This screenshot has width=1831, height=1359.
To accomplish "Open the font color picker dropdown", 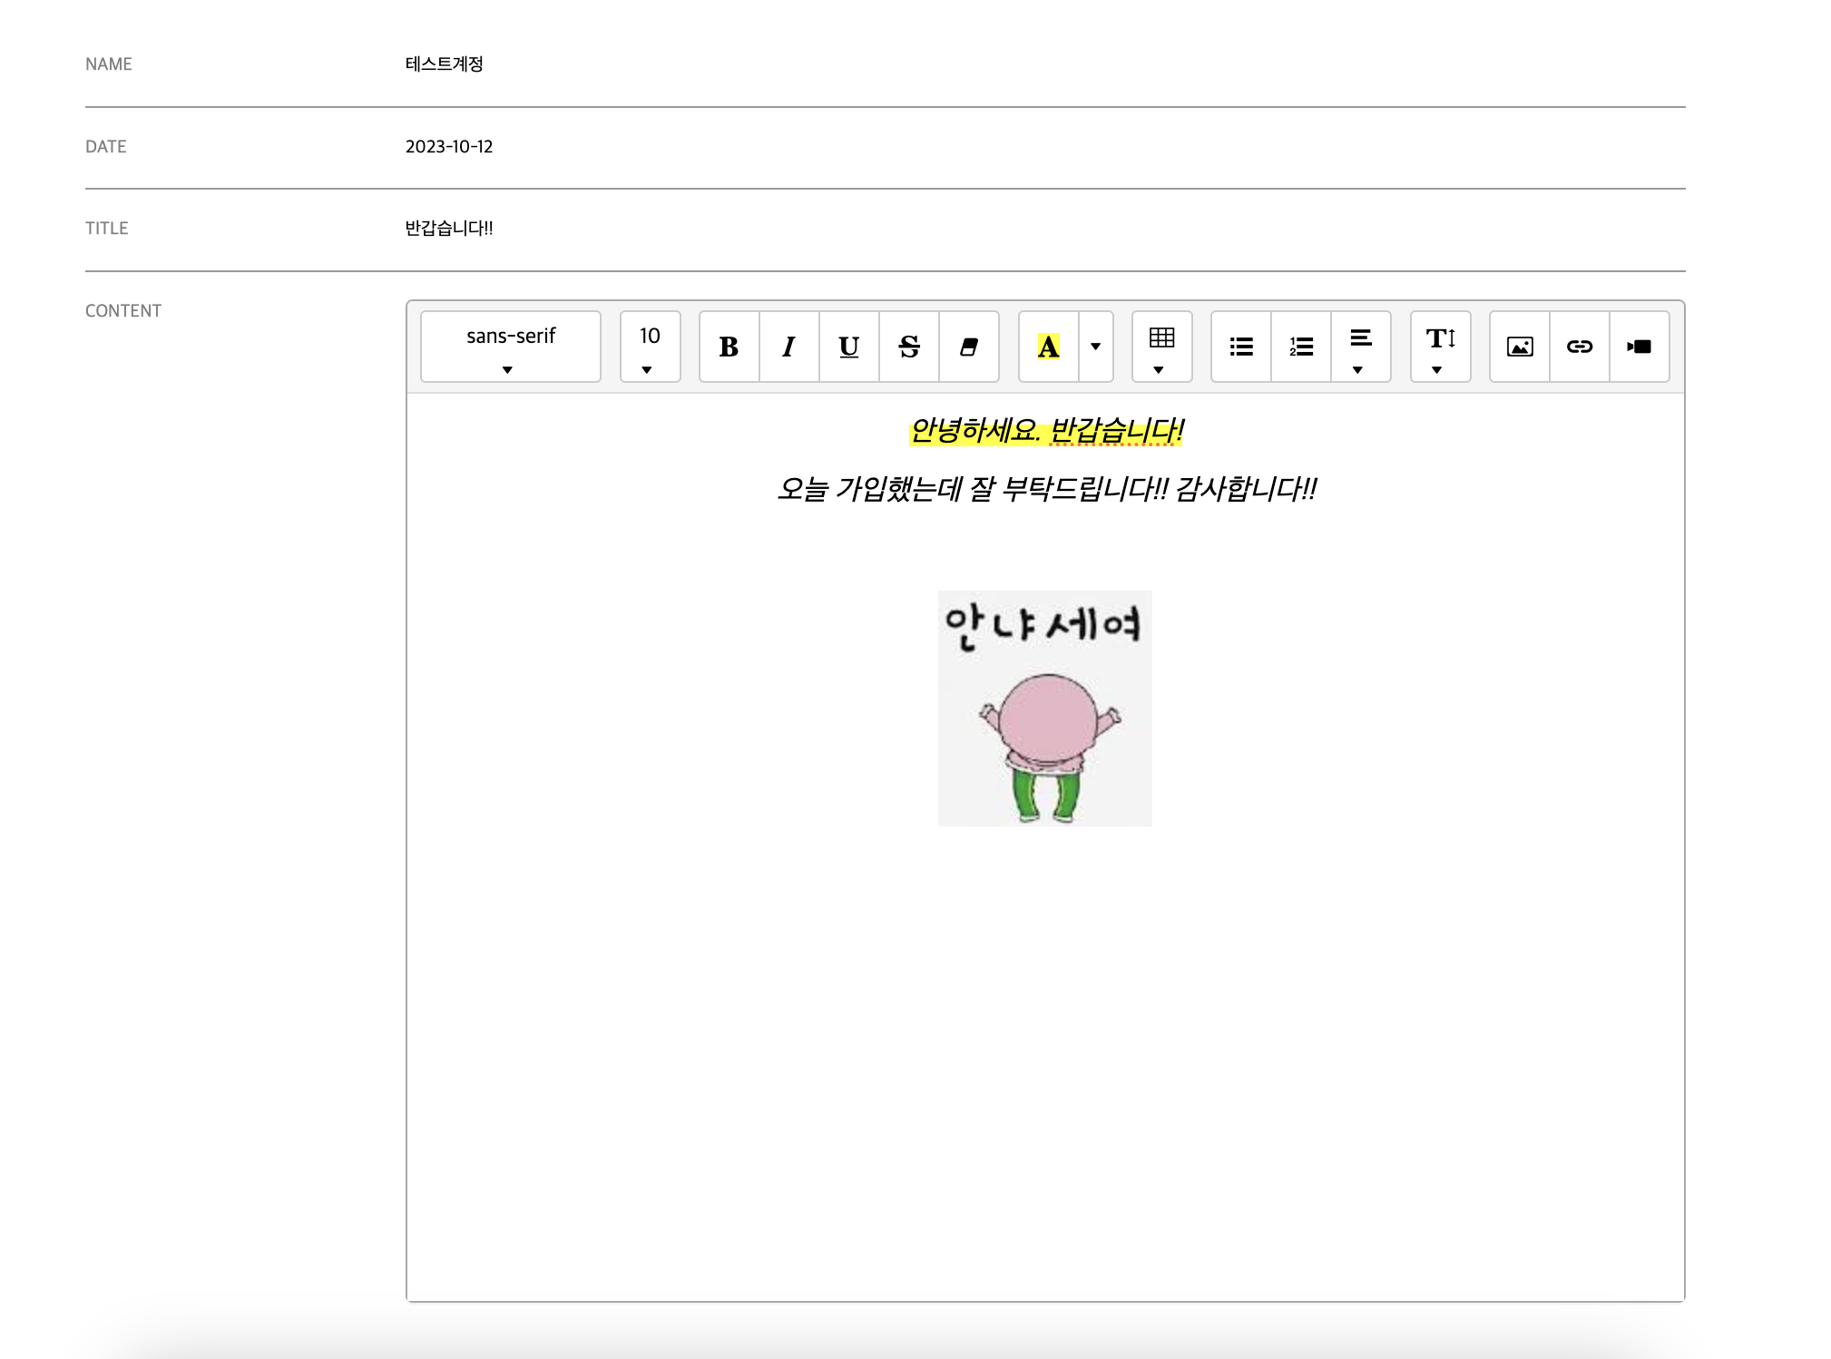I will pyautogui.click(x=1094, y=347).
